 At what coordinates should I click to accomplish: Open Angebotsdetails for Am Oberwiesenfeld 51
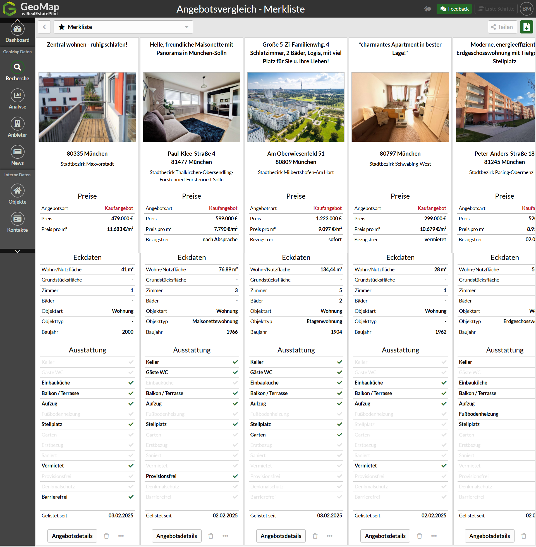coord(281,536)
